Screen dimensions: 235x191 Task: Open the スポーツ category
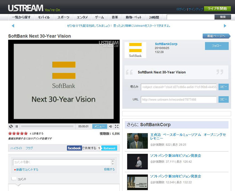pos(63,17)
